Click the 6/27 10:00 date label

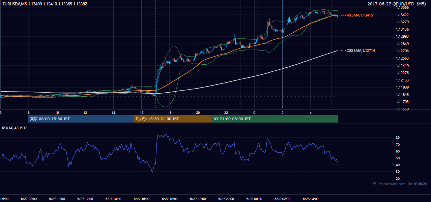tap(57, 199)
